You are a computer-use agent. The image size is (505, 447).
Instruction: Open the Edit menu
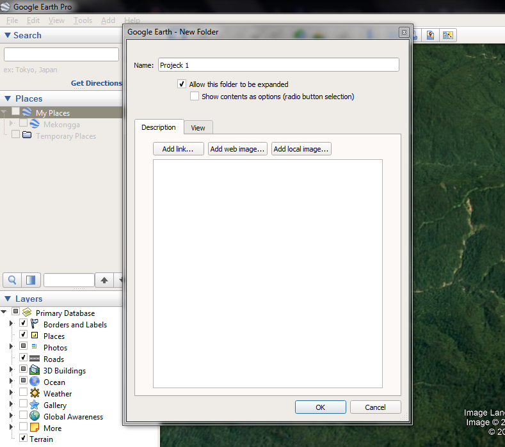click(x=33, y=20)
